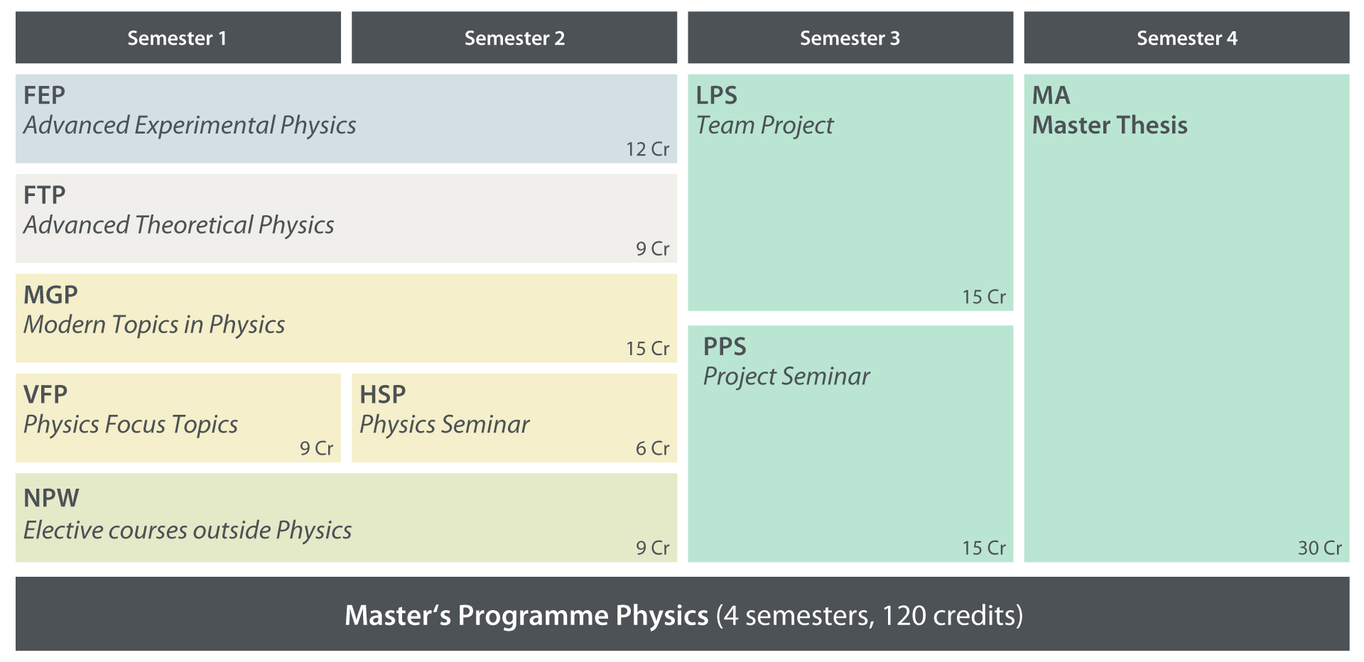Select LPS Team Project block
Image resolution: width=1364 pixels, height=662 pixels.
point(850,192)
